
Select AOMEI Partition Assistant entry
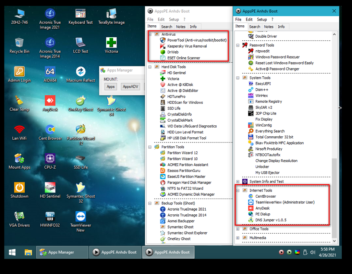(x=188, y=165)
